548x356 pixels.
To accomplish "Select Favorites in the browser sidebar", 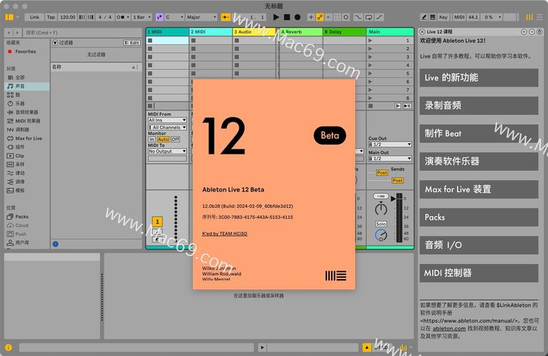I will [25, 51].
